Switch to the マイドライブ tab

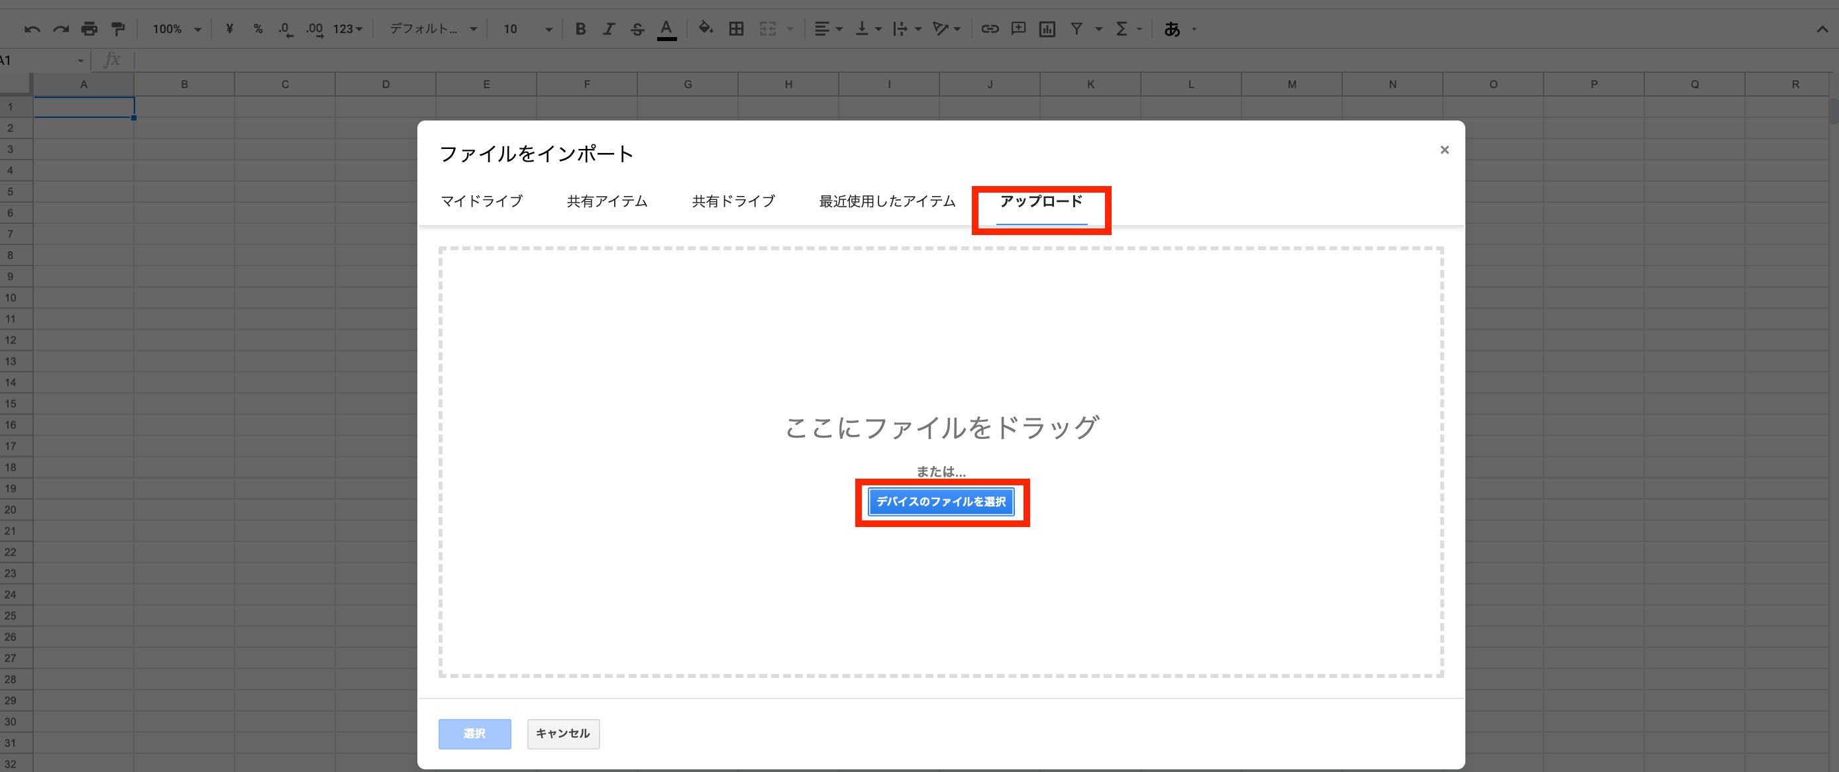tap(482, 201)
